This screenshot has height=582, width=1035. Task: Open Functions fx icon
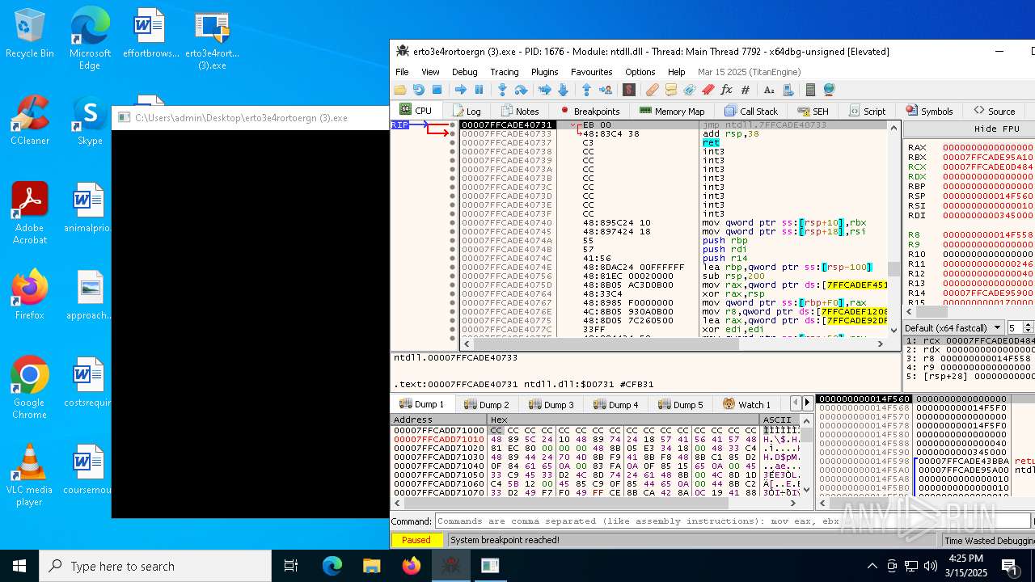coord(726,90)
